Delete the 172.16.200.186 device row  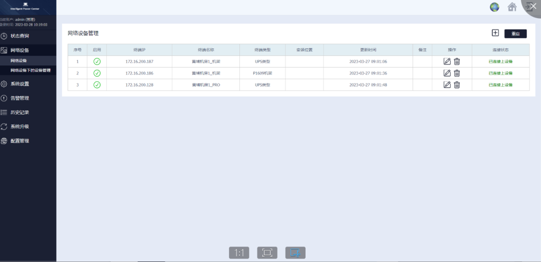pos(457,73)
